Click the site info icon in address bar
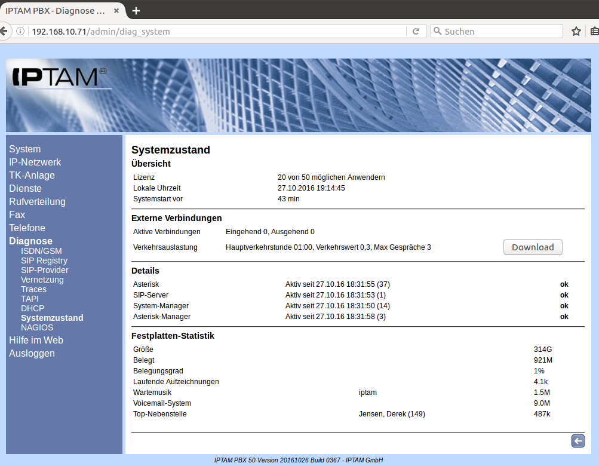The height and width of the screenshot is (466, 599). (21, 32)
